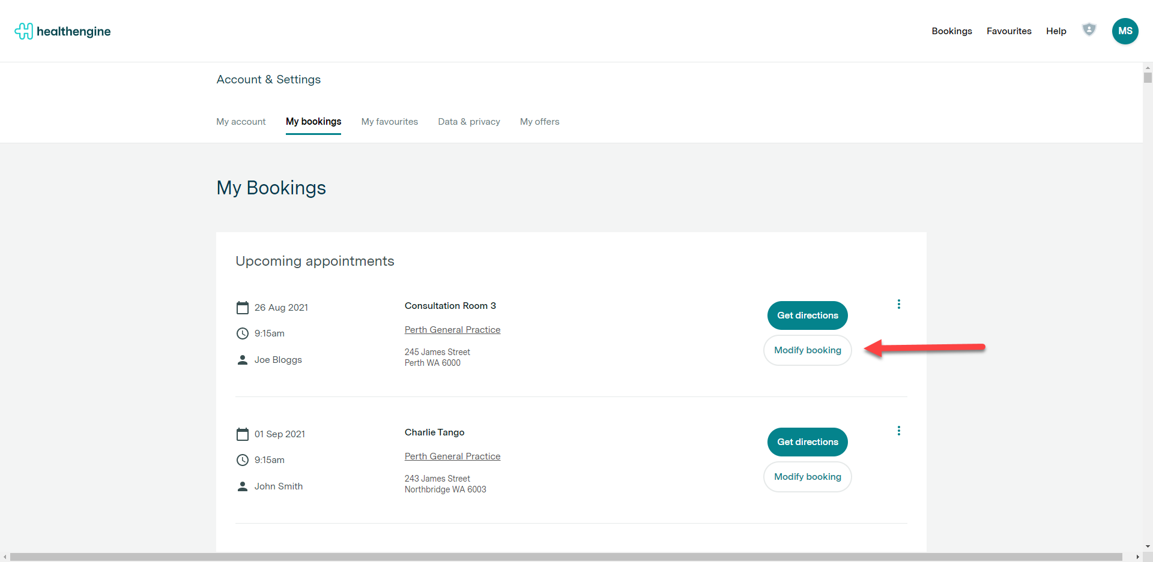The width and height of the screenshot is (1153, 562).
Task: Open the privacy shield icon in header
Action: coord(1089,29)
